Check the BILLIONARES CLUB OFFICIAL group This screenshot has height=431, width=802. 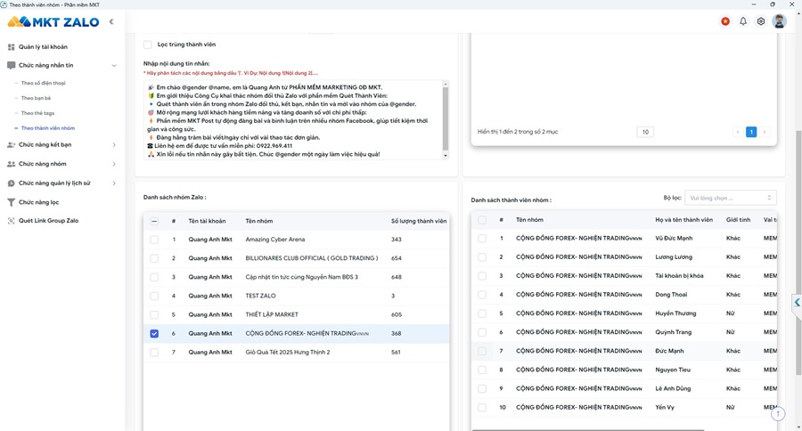154,259
